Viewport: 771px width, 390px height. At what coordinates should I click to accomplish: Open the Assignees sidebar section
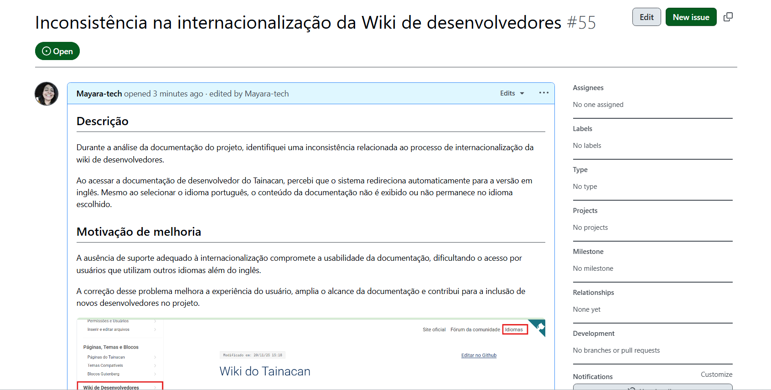coord(588,88)
